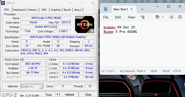Click the Core Voltage value 1.428 V

[x=63, y=31]
